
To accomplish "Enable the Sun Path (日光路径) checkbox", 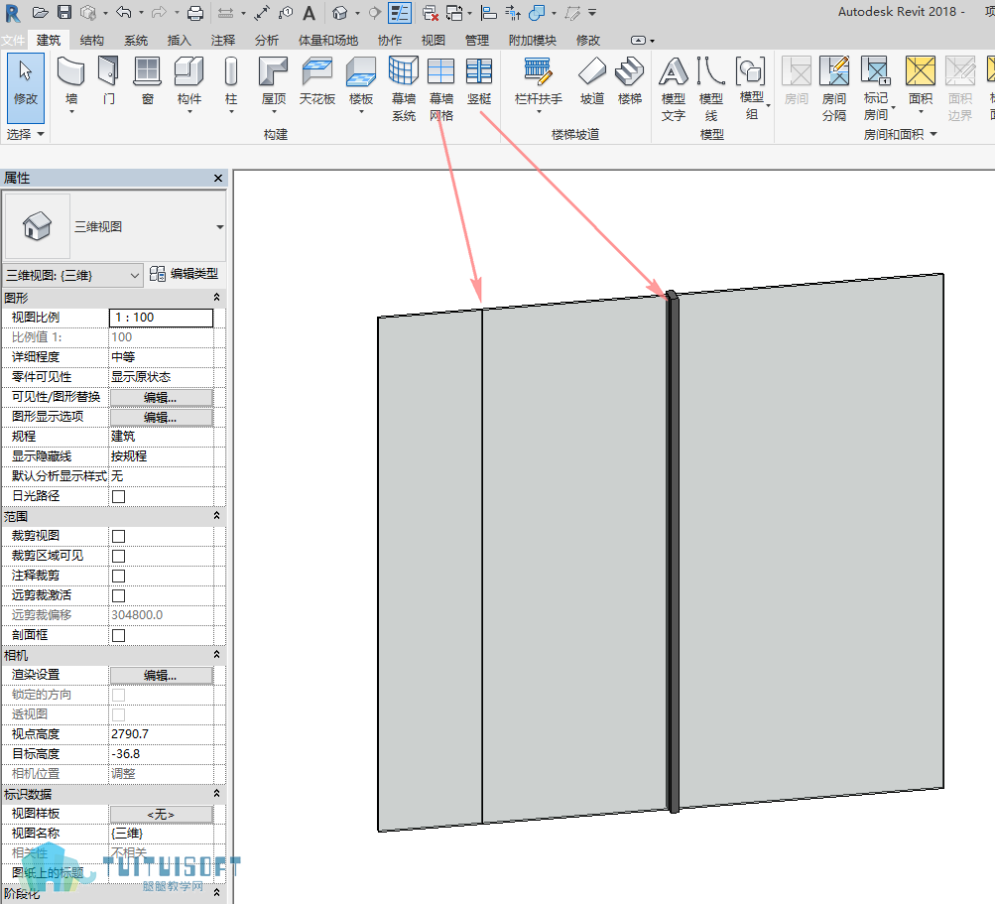I will coord(119,496).
